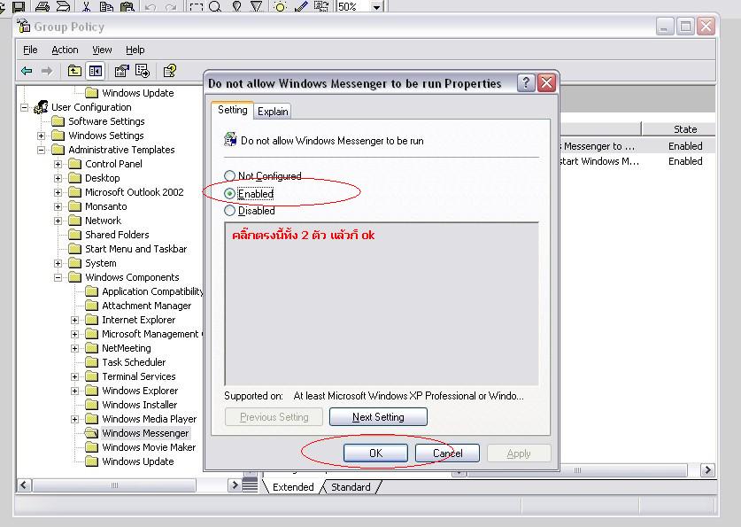Click the State column header

pyautogui.click(x=679, y=129)
